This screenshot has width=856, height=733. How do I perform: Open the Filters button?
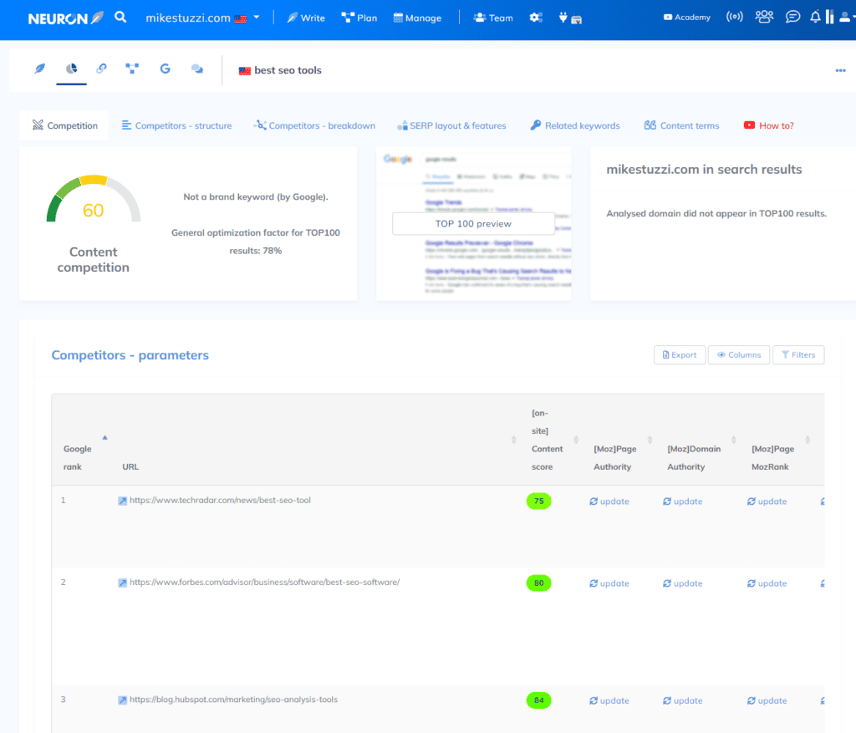tap(798, 354)
